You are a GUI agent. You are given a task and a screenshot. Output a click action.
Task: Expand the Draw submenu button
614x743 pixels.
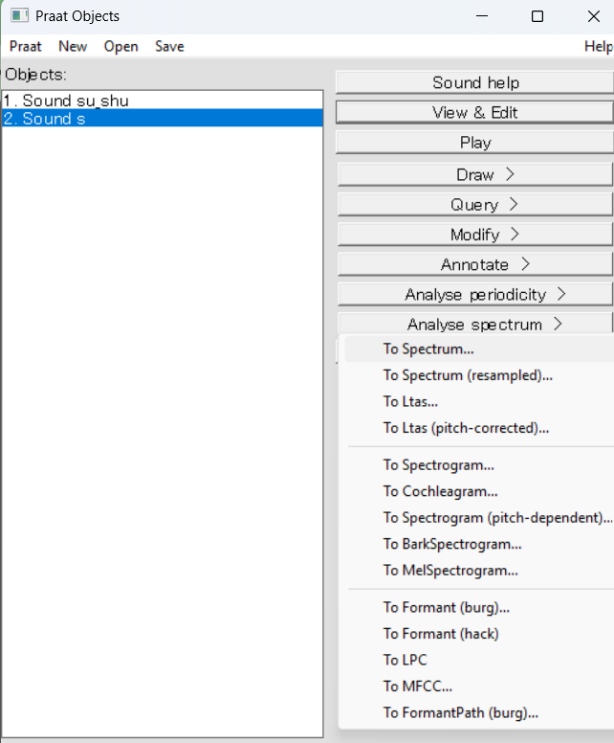(x=475, y=174)
